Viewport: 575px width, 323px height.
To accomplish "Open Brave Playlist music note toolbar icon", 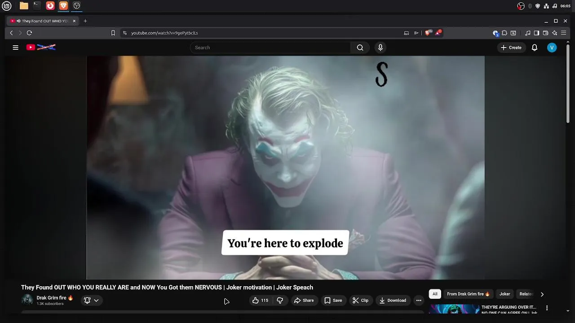I will click(x=528, y=33).
